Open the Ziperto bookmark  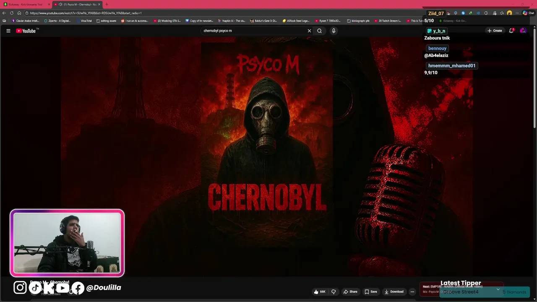click(57, 21)
